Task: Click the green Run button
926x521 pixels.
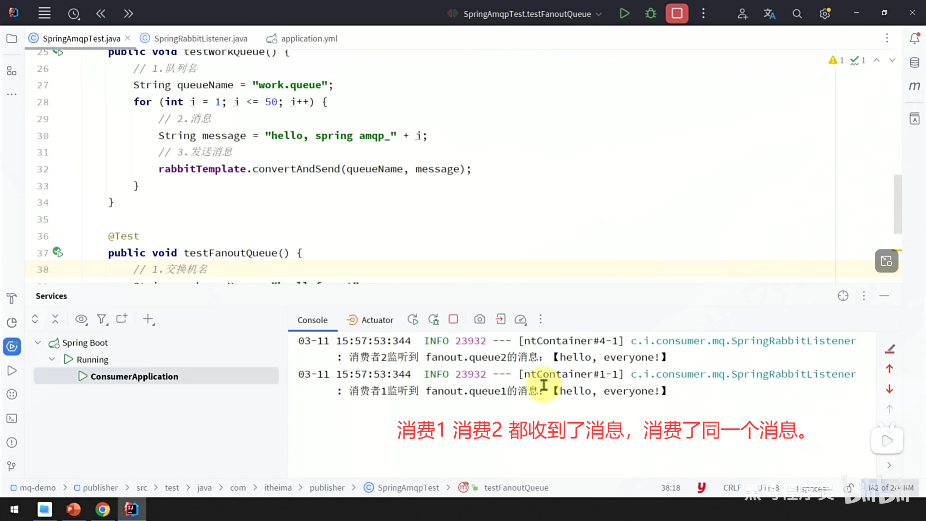Action: tap(624, 14)
